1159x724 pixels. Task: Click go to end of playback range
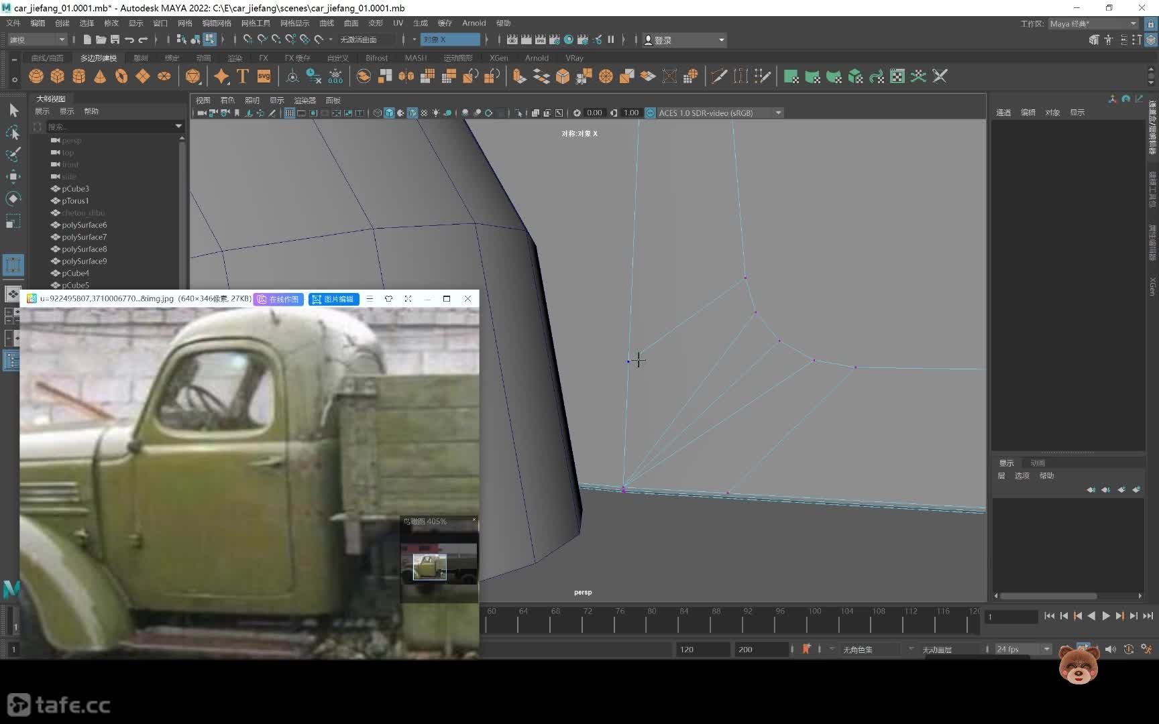pyautogui.click(x=1148, y=615)
